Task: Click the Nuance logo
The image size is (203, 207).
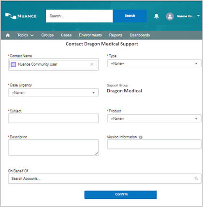Action: [x=21, y=16]
